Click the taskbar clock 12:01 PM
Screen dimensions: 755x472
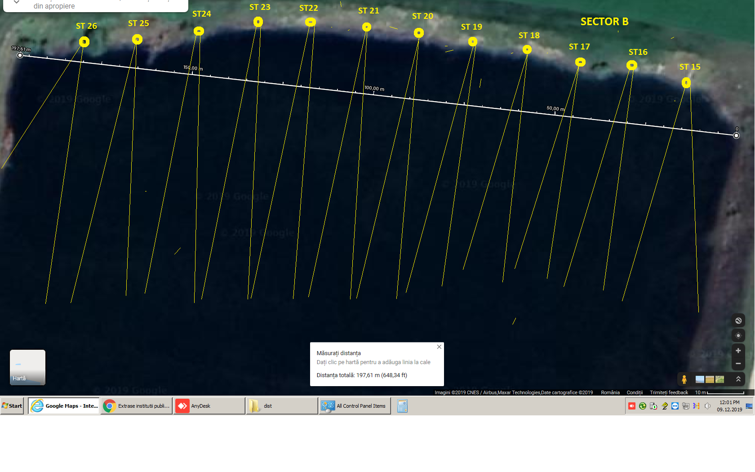(x=729, y=406)
